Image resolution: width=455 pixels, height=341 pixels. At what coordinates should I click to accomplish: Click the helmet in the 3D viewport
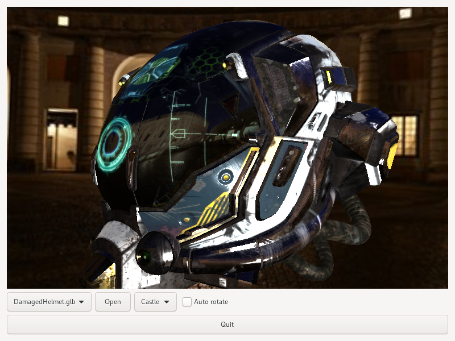pyautogui.click(x=238, y=153)
